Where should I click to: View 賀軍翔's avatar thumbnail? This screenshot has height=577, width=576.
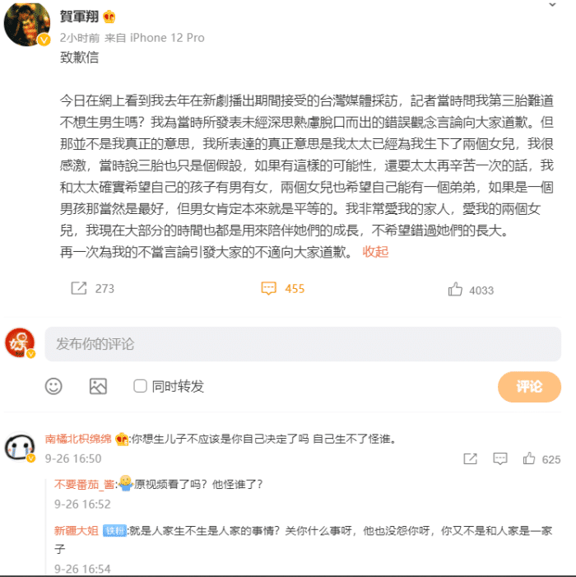(x=27, y=25)
